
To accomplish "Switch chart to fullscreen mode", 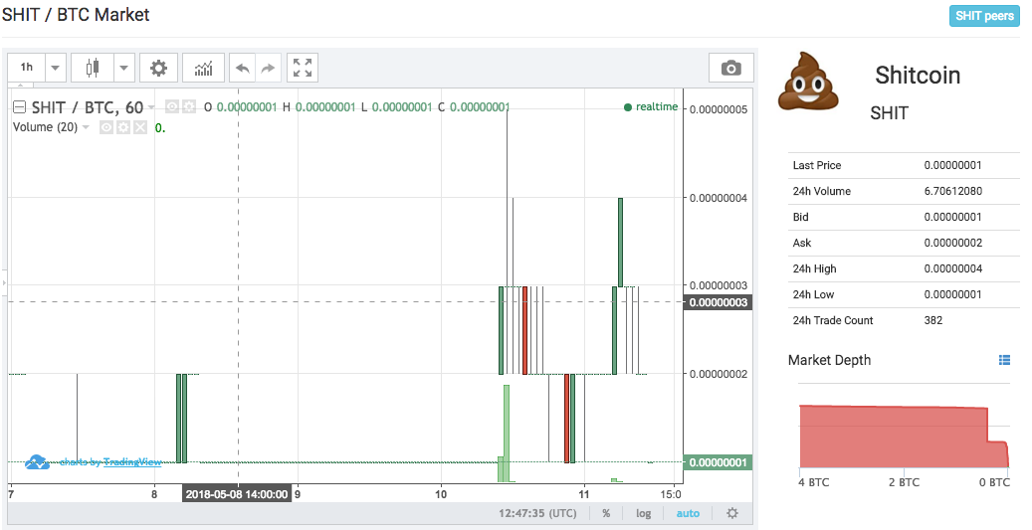I will [x=303, y=68].
